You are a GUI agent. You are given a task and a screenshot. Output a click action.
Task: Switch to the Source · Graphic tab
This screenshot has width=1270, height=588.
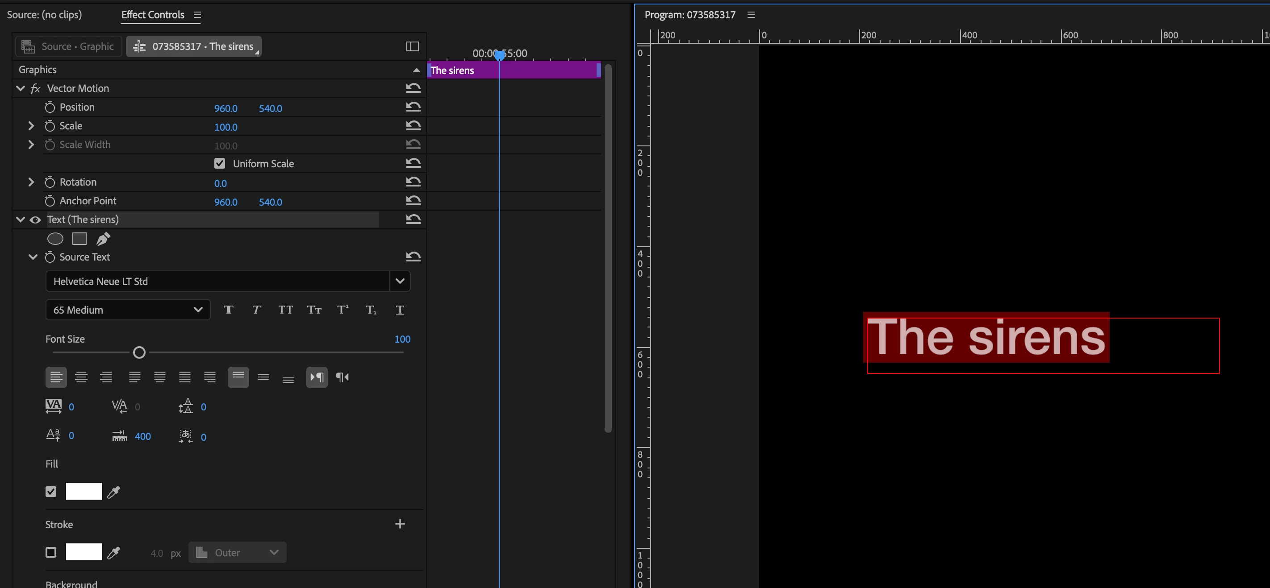pyautogui.click(x=68, y=46)
